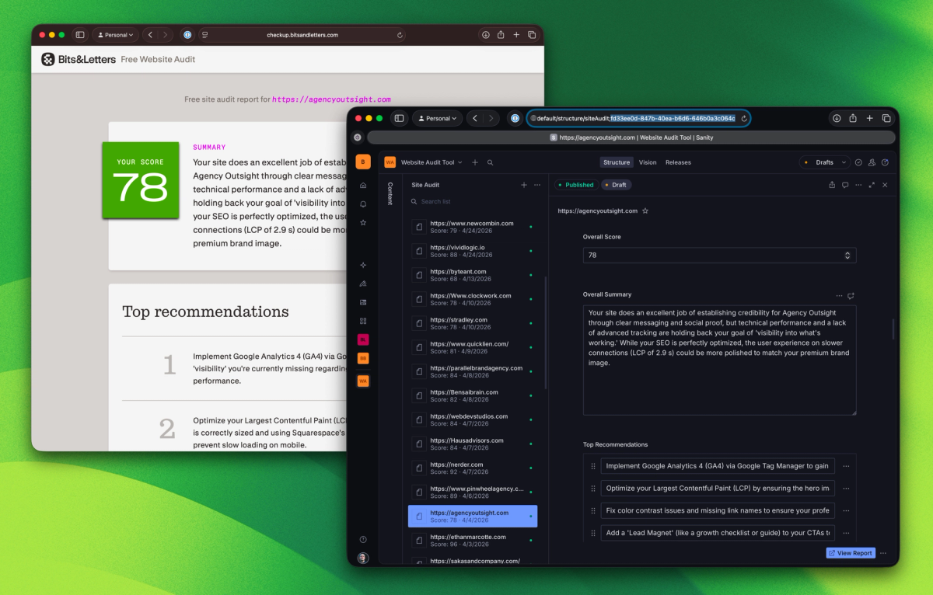
Task: Open the Personal profile dropdown in front window
Action: pyautogui.click(x=438, y=118)
